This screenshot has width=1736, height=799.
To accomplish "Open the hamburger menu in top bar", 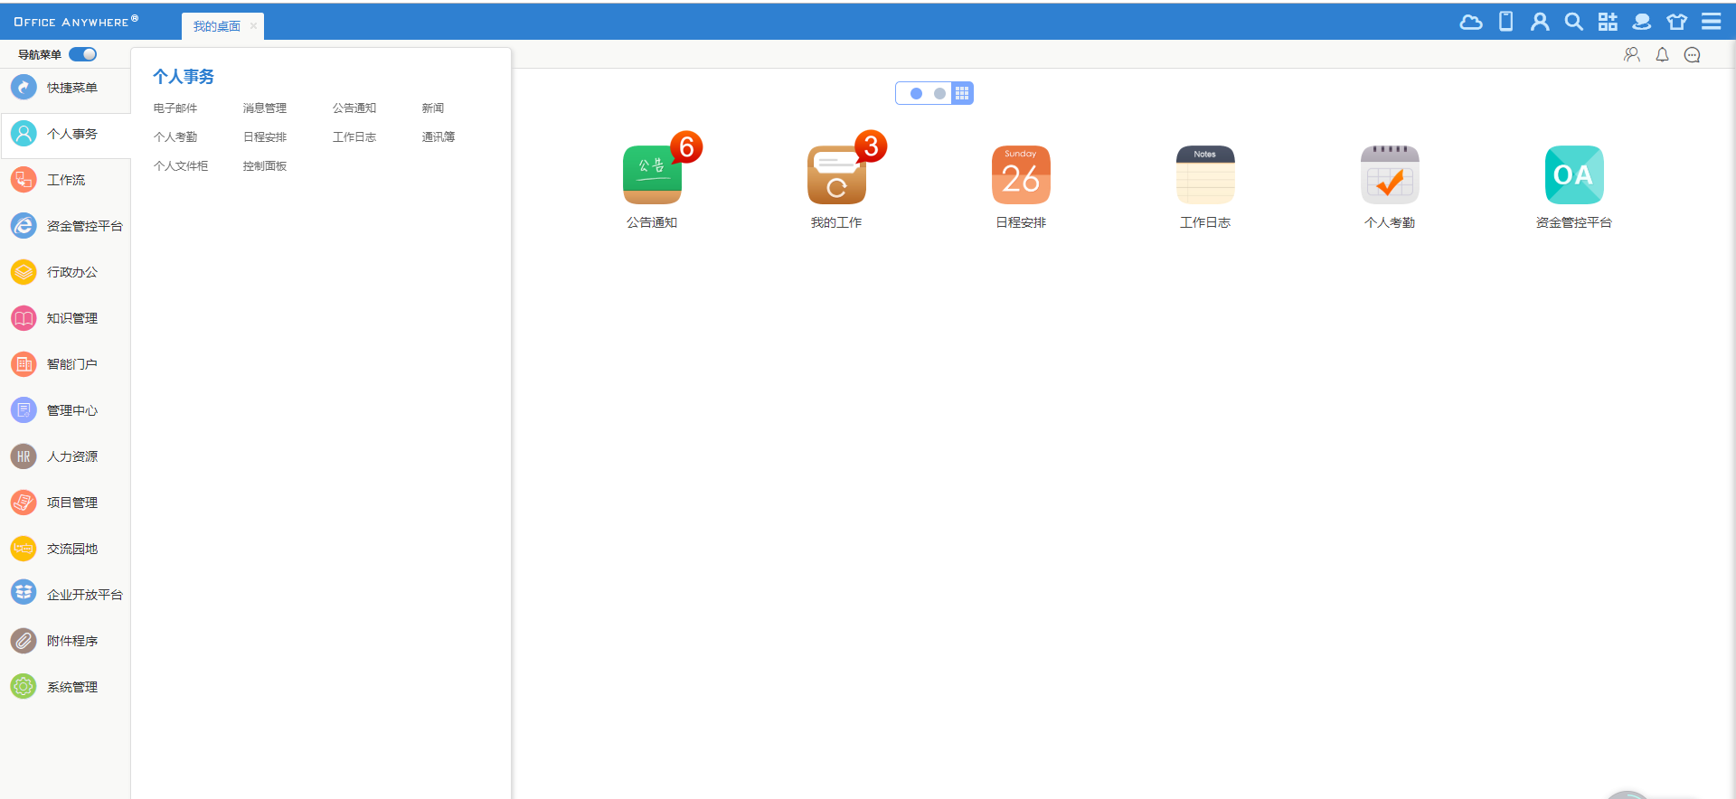I will pos(1712,22).
